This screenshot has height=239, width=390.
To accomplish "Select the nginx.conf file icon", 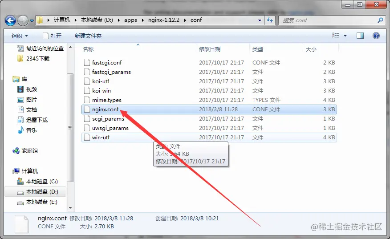I will point(87,109).
